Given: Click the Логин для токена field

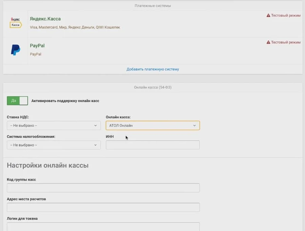Looking at the screenshot, I should coord(103,227).
